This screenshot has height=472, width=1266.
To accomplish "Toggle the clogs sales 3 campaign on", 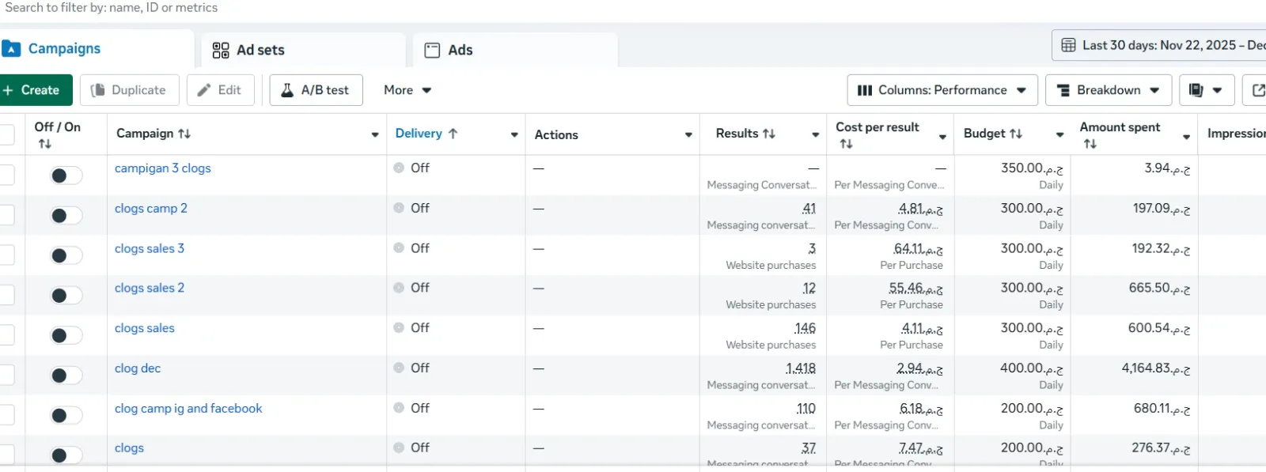I will 66,255.
